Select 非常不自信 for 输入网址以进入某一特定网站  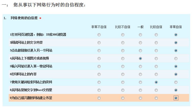99,66
